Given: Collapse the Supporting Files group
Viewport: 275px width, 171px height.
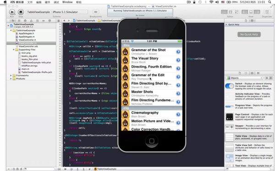Looking at the screenshot, I should tap(14, 50).
